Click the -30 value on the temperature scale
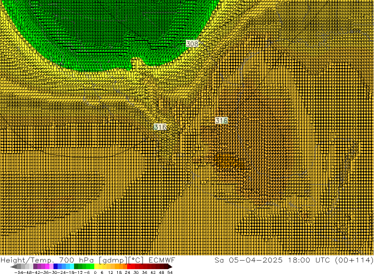Image resolution: width=374 pixels, height=274 pixels. [x=53, y=273]
